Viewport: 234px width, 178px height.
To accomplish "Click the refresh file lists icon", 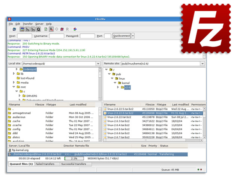I will (x=46, y=29).
